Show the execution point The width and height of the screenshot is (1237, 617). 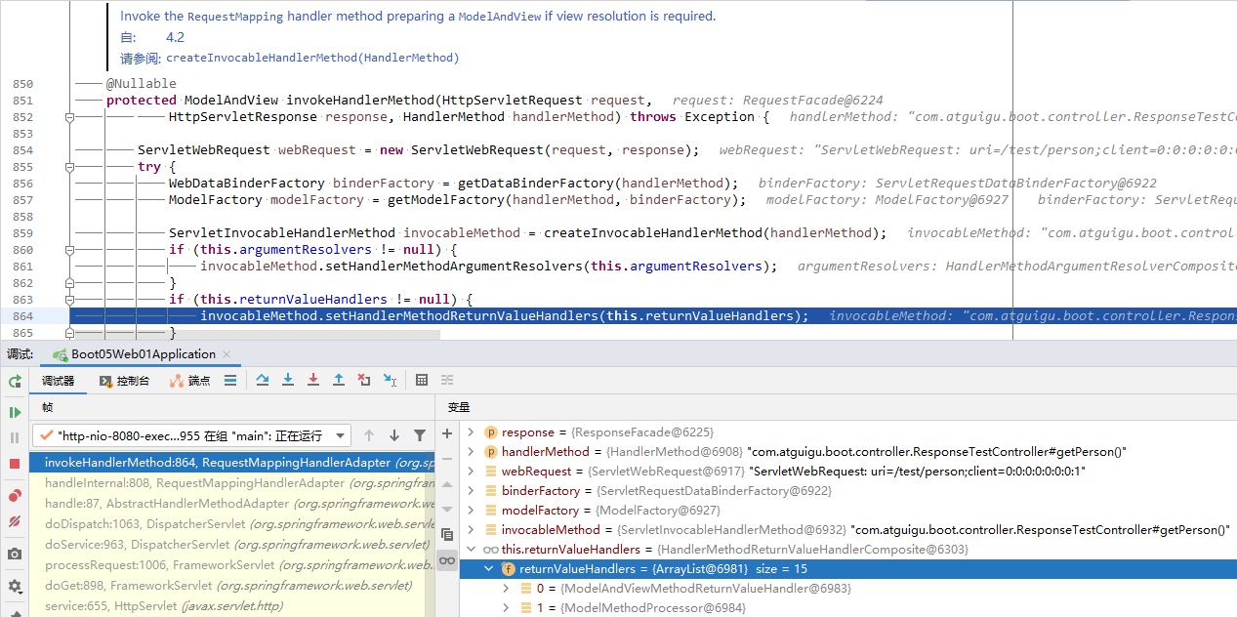[x=230, y=381]
